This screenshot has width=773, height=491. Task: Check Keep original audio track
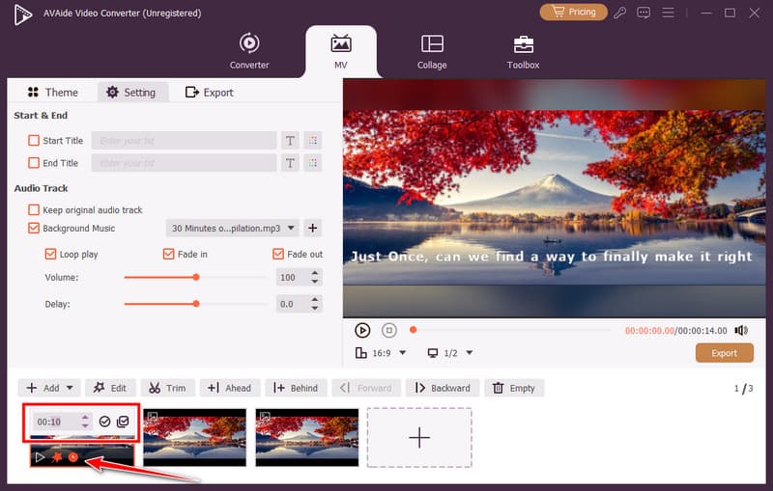[x=35, y=210]
